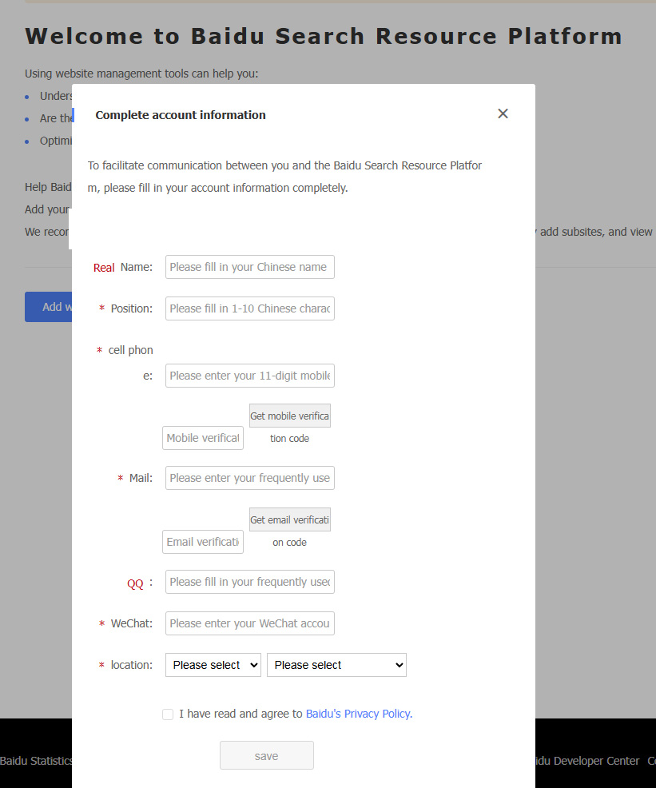
Task: Open Baidu Statistics footer link
Action: tap(36, 761)
